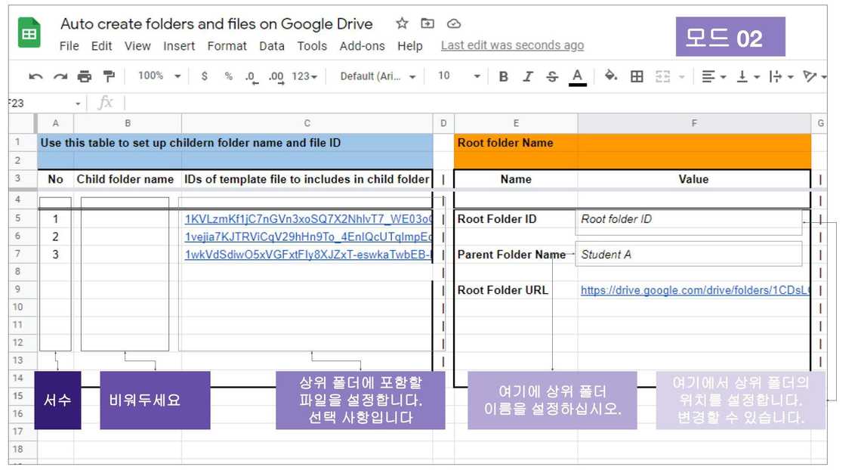Toggle Strikethrough formatting
The image size is (861, 470).
pos(552,76)
